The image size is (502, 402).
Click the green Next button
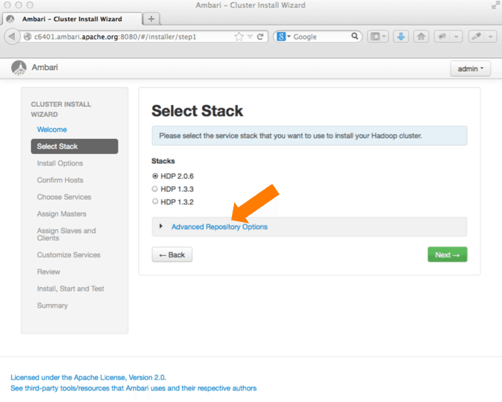(x=447, y=255)
